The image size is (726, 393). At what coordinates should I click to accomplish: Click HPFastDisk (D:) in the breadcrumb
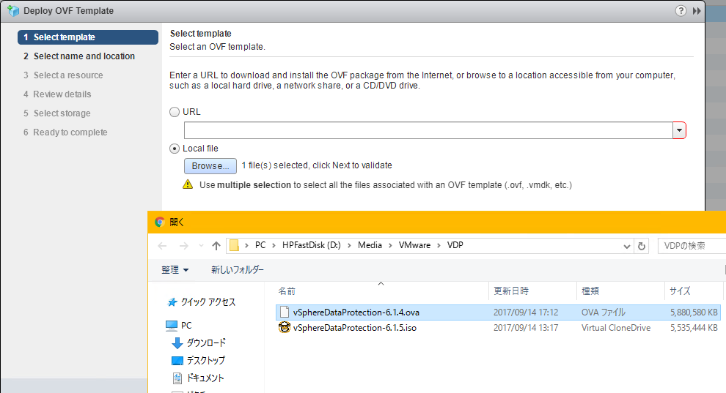(x=312, y=245)
